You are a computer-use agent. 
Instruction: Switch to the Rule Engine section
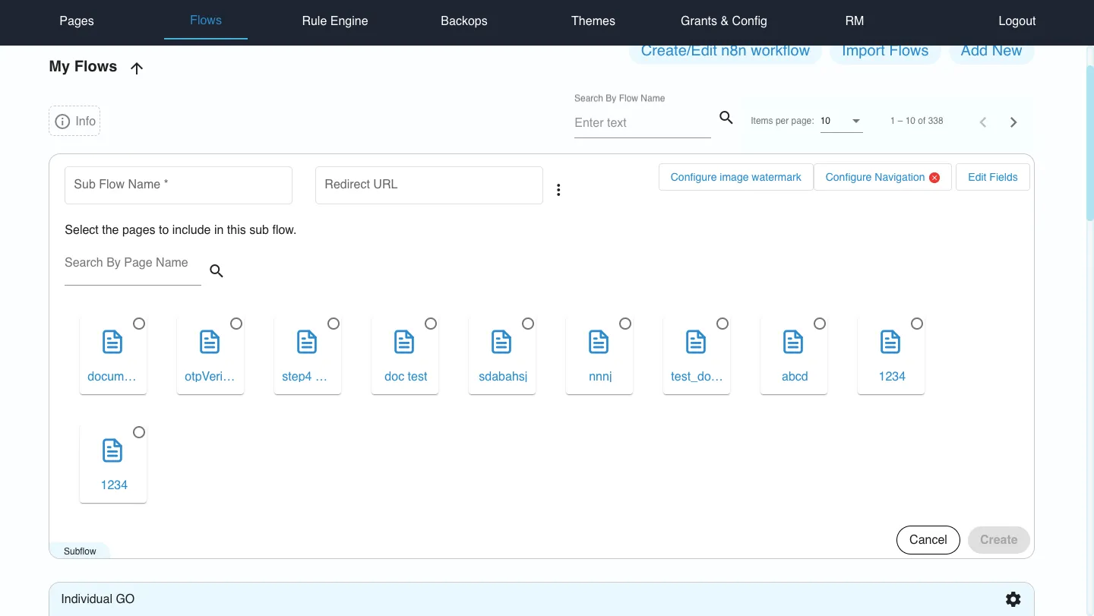tap(335, 21)
